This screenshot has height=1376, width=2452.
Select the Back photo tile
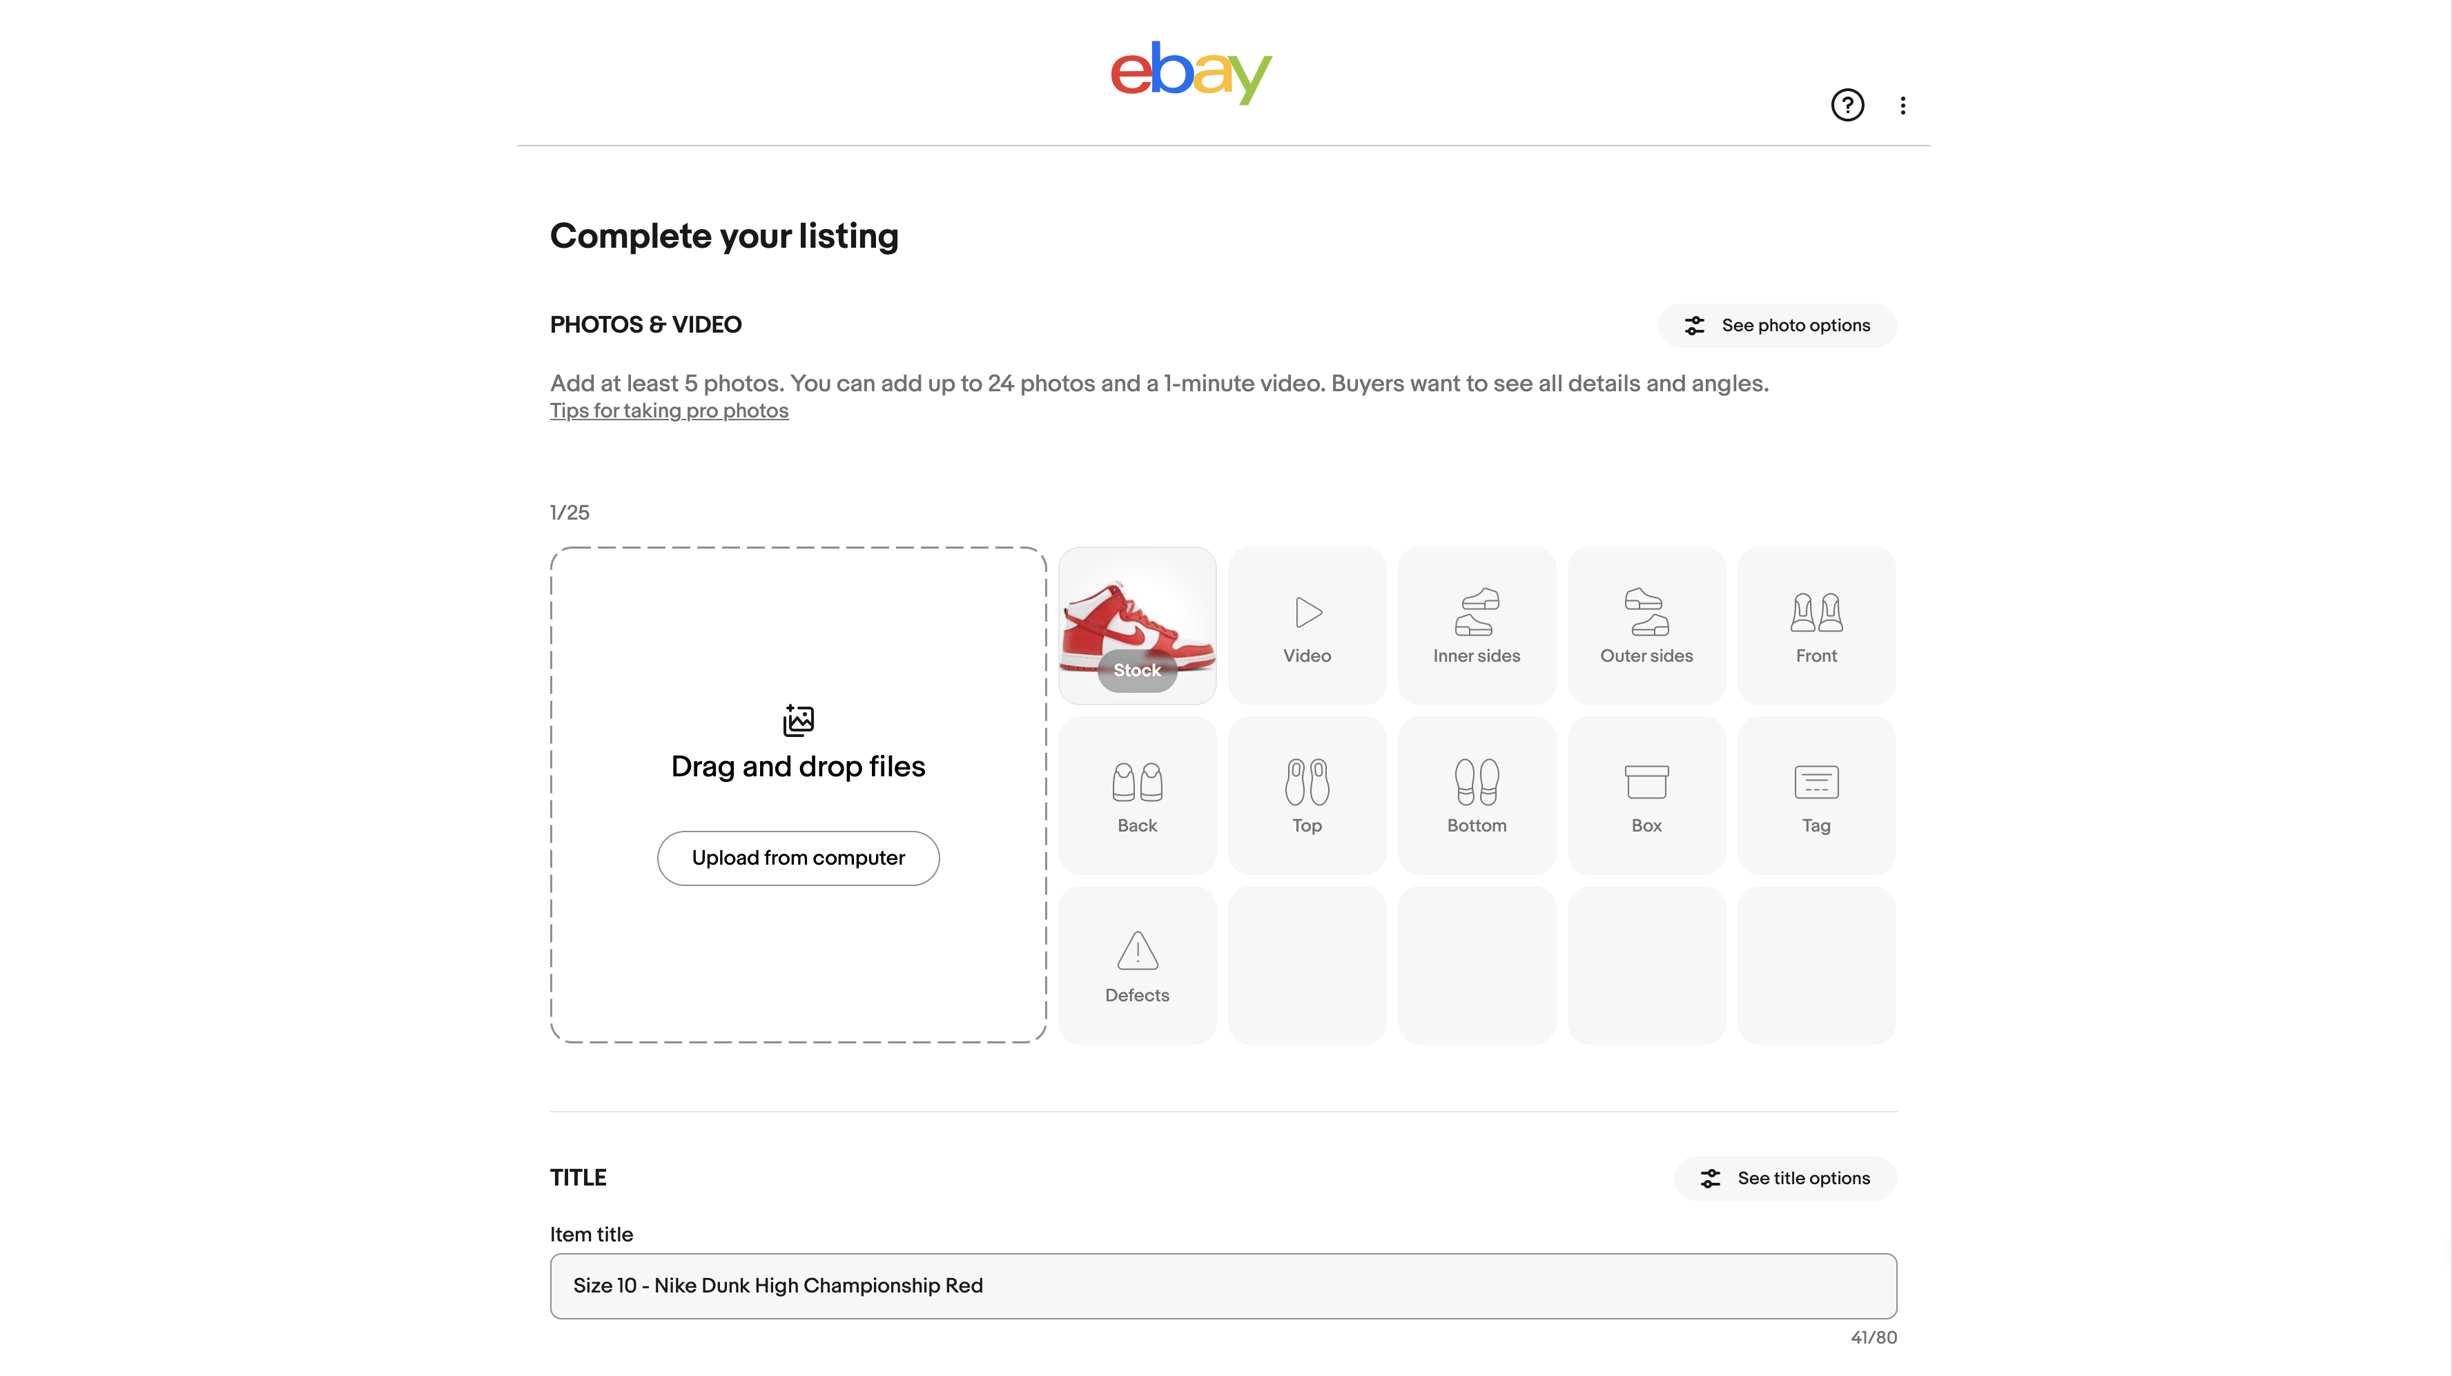point(1136,794)
